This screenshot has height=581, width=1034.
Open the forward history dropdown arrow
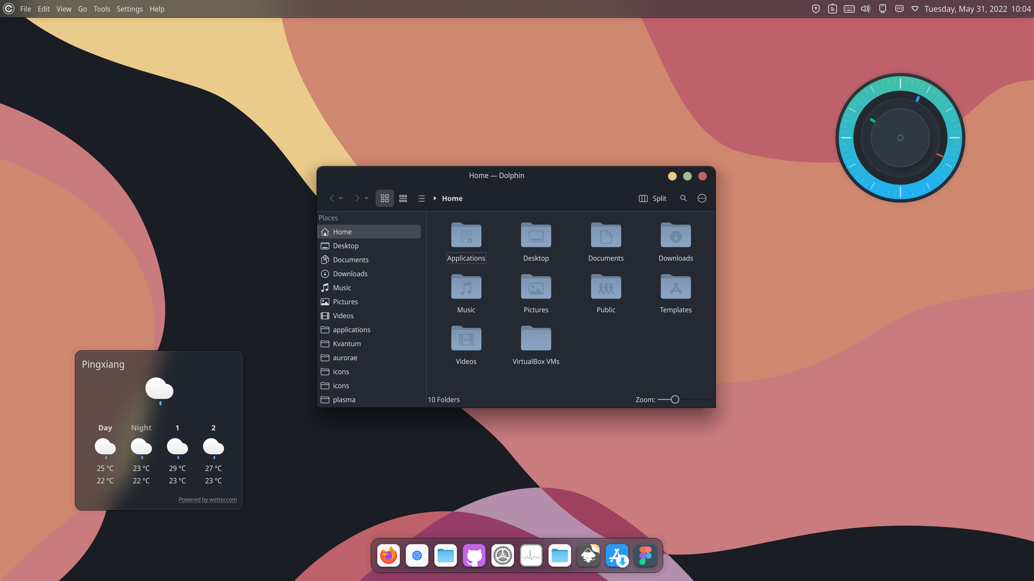click(366, 199)
